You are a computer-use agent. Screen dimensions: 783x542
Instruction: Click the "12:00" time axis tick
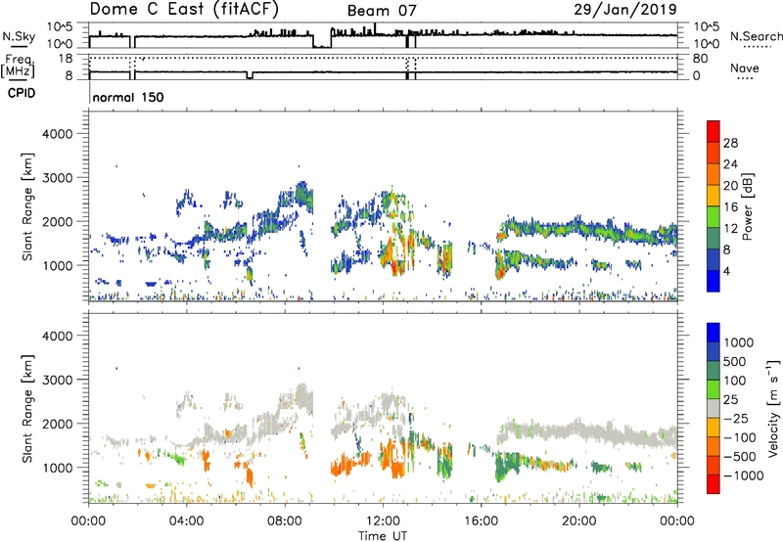[383, 521]
